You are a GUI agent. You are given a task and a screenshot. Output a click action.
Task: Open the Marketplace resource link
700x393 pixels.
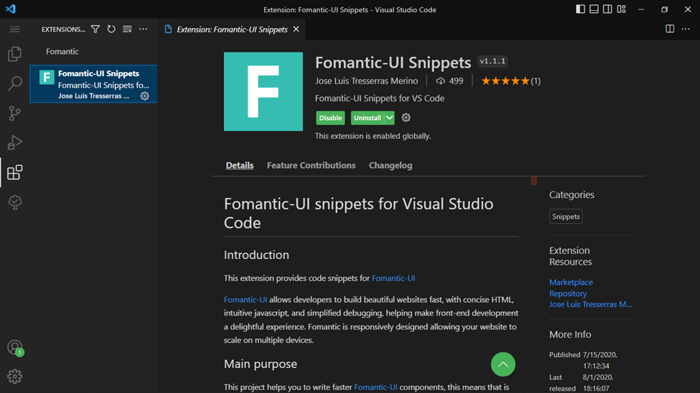tap(571, 282)
